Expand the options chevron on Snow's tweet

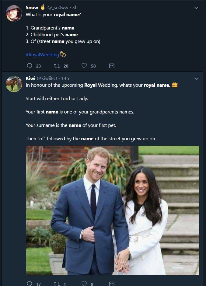point(196,8)
